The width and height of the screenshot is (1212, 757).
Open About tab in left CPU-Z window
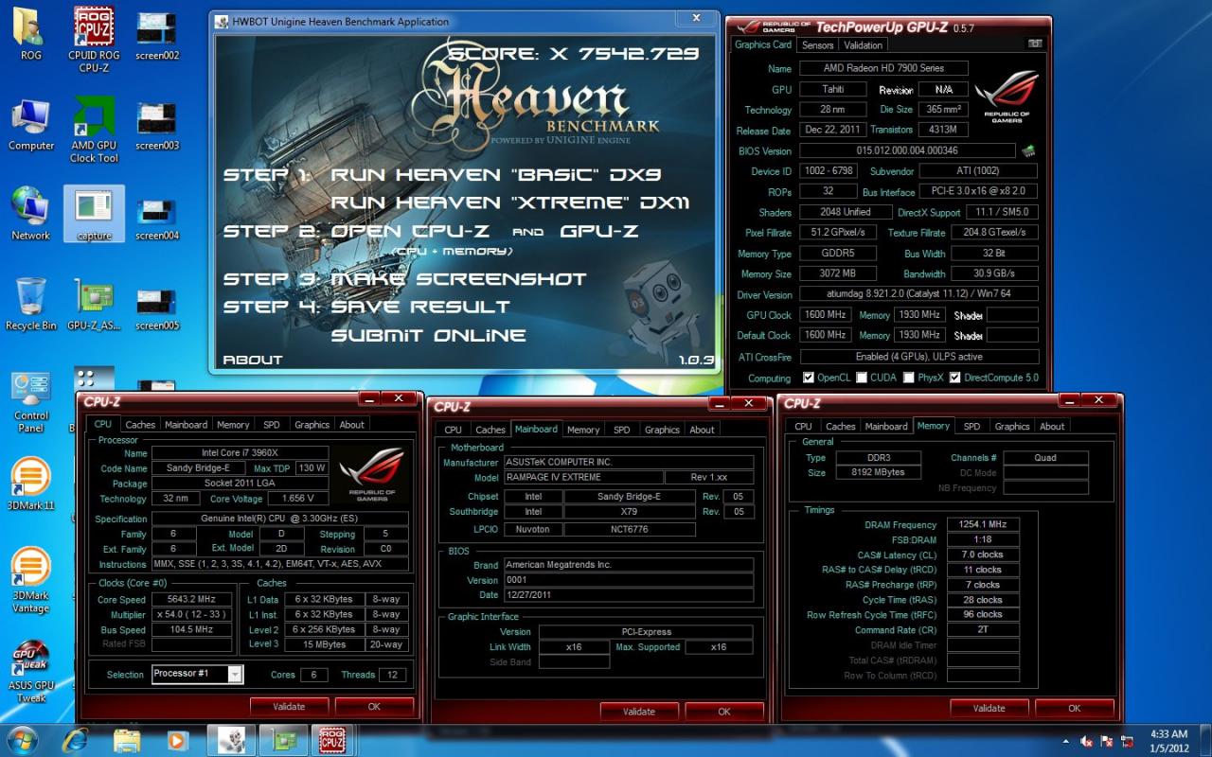[352, 425]
